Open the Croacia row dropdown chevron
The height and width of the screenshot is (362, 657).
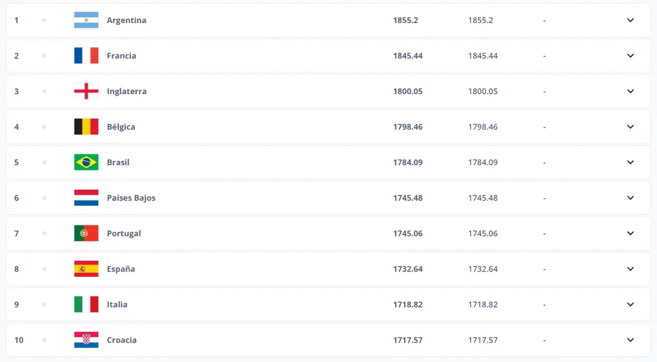630,340
